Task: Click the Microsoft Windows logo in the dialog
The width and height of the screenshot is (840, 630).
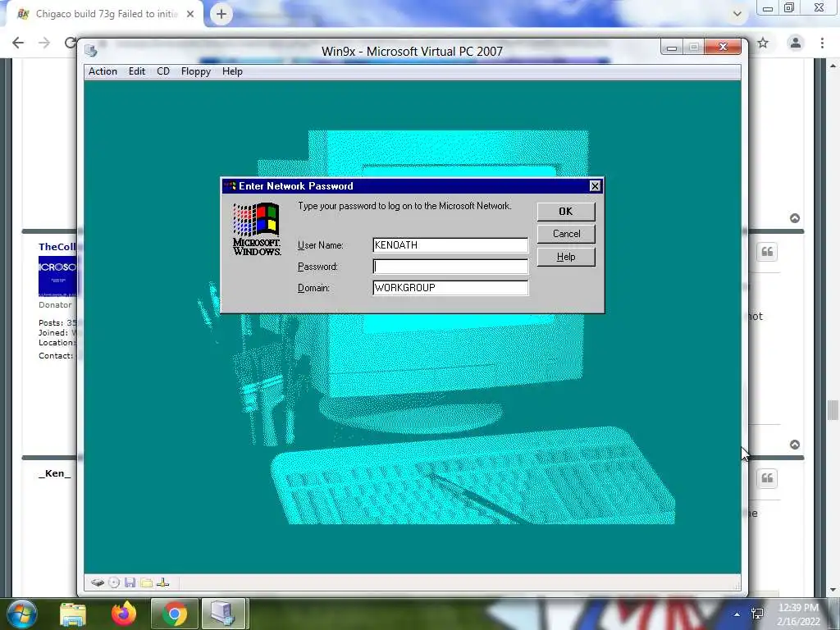Action: 257,229
